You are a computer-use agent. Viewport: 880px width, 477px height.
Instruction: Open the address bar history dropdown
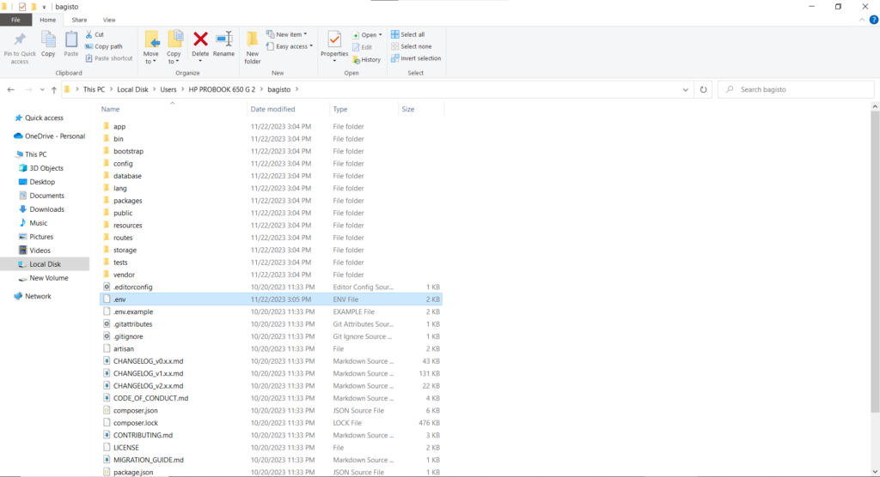pos(685,89)
